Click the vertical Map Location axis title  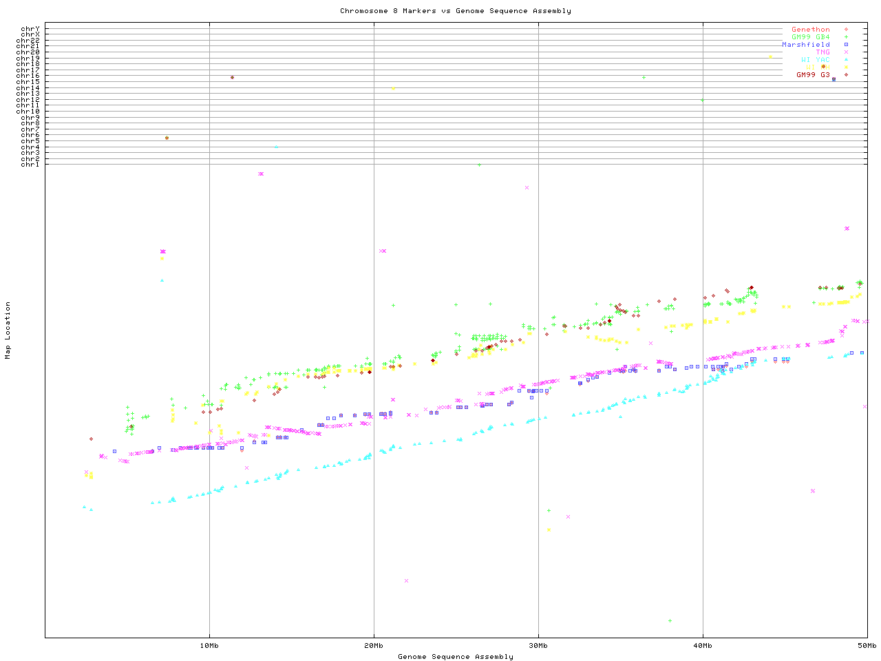pos(8,330)
